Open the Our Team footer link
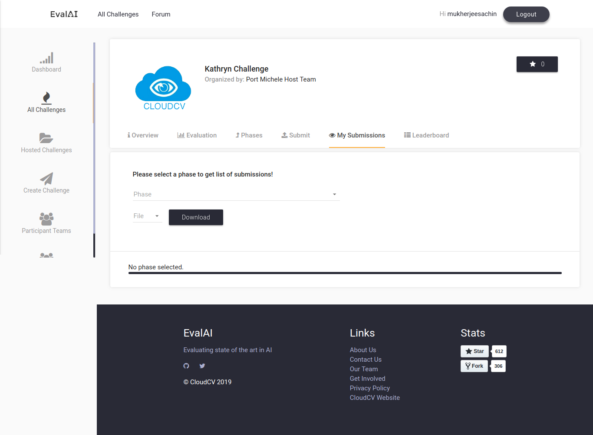Screen dimensions: 593x435 364,369
